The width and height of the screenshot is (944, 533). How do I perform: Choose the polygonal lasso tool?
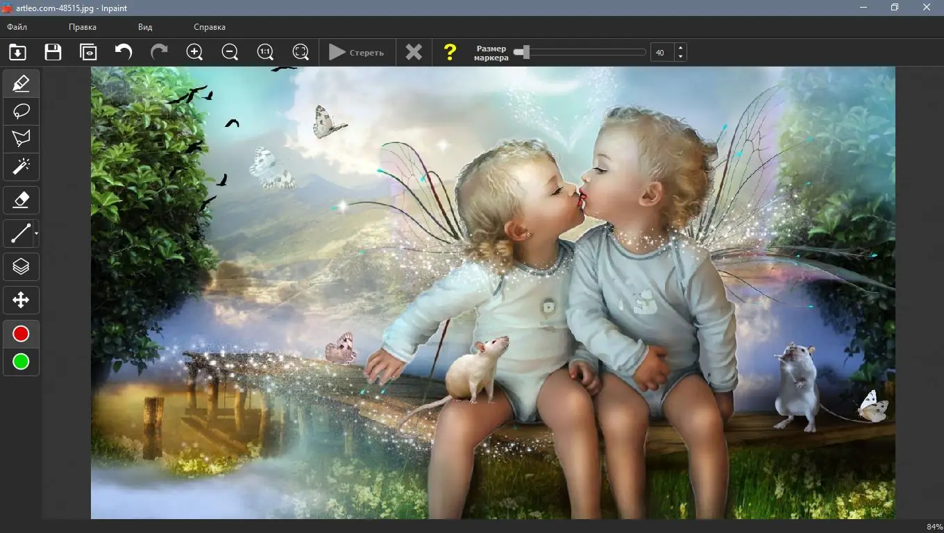(x=21, y=138)
